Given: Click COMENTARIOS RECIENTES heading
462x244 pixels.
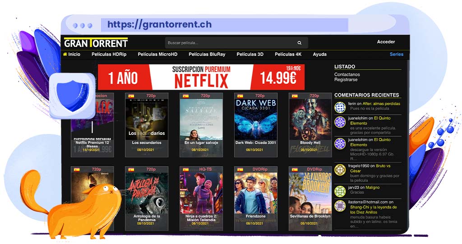Looking at the screenshot, I should tap(366, 95).
